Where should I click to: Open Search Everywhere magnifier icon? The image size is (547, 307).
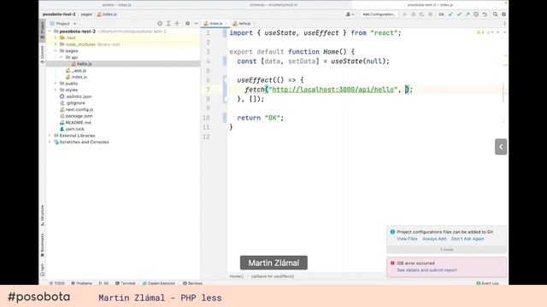point(495,14)
